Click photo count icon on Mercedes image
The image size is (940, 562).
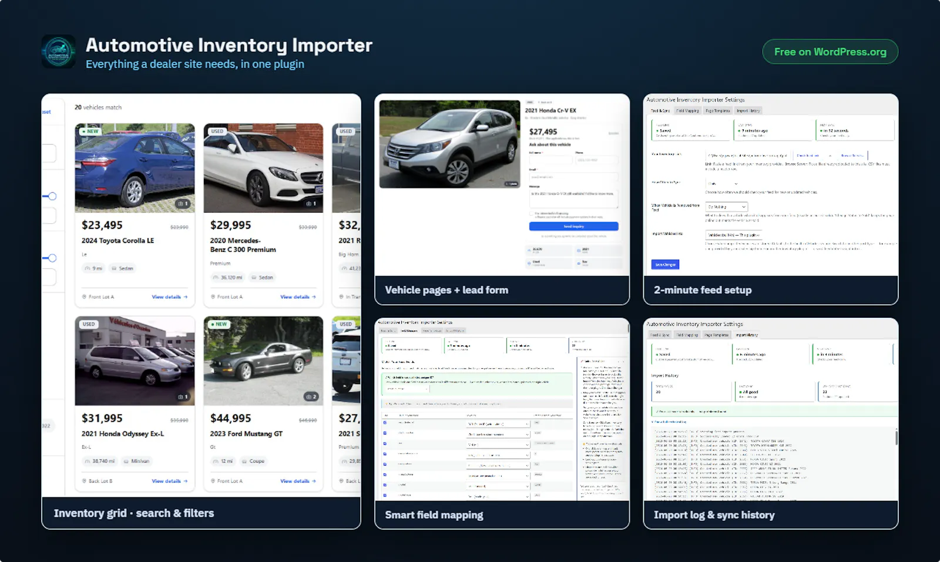tap(311, 204)
